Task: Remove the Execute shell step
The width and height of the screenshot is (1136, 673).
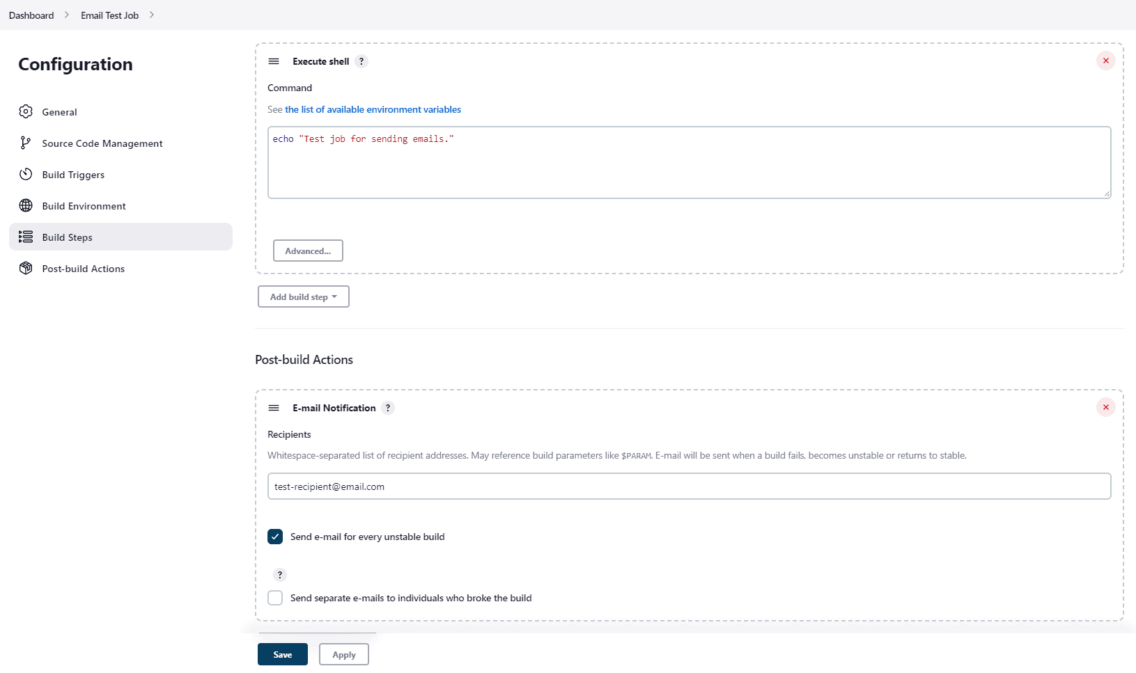Action: [1105, 61]
